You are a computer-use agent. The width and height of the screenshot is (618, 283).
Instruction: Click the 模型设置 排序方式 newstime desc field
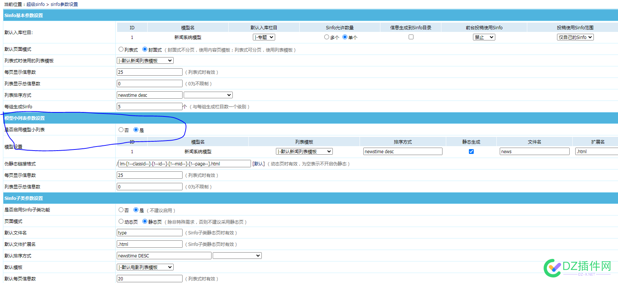(403, 151)
